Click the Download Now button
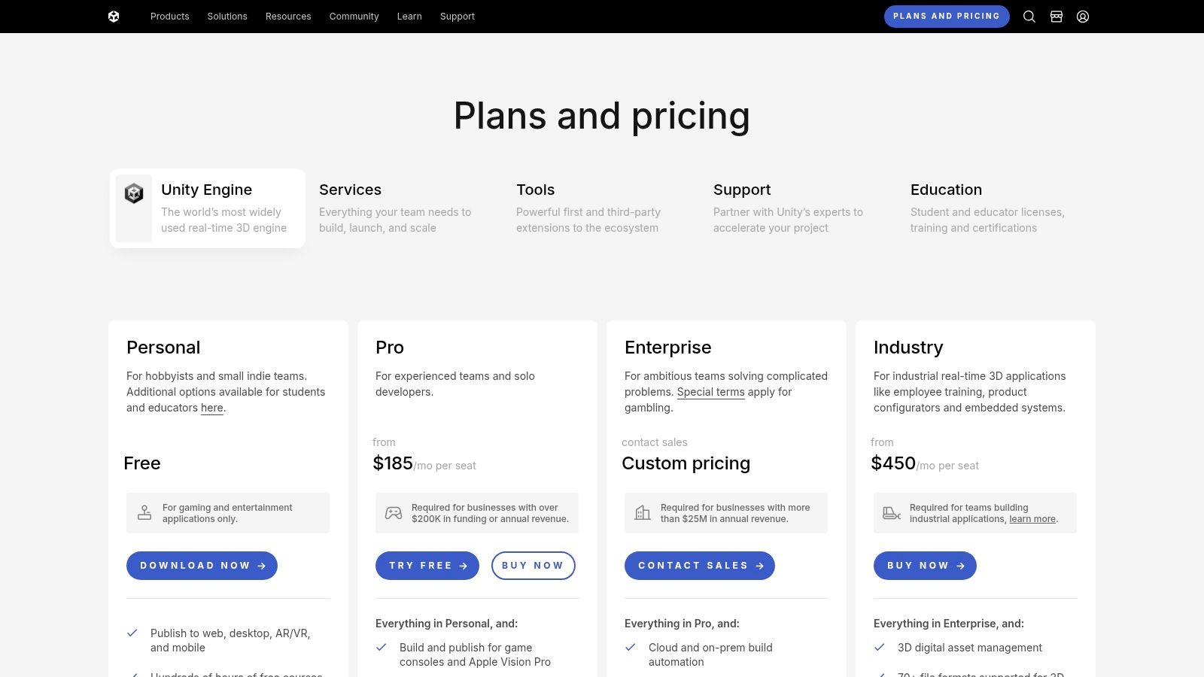 point(202,566)
